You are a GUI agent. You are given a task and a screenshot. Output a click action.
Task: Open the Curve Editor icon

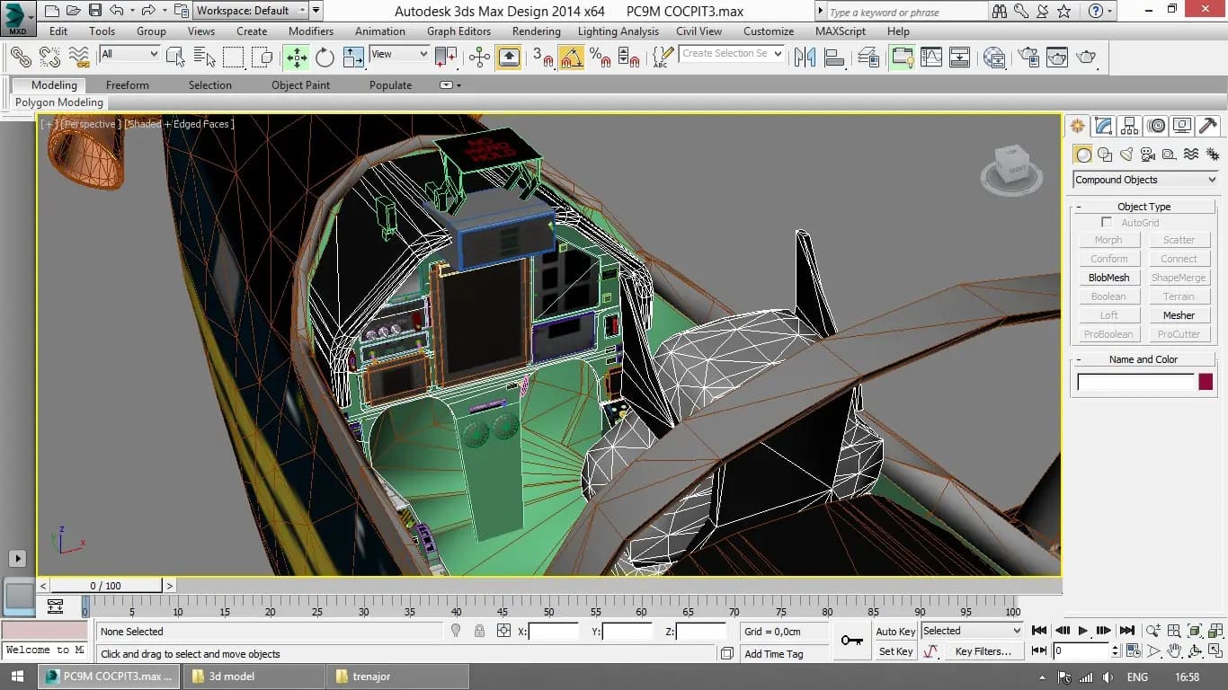click(x=931, y=57)
